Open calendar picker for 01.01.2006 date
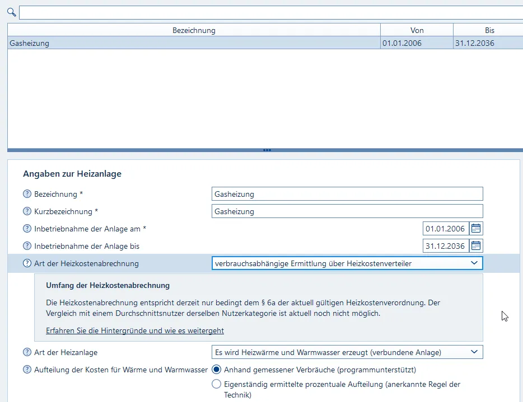The height and width of the screenshot is (402, 523). (476, 228)
